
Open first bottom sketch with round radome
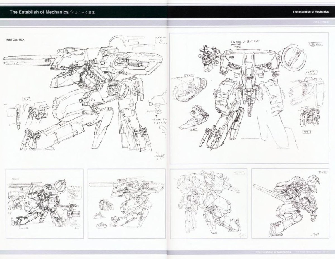45,204
